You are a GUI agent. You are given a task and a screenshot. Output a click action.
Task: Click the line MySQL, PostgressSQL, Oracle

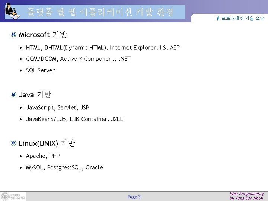pyautogui.click(x=64, y=167)
